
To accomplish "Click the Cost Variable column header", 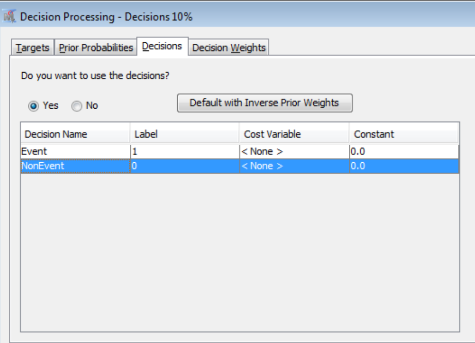I will (294, 134).
